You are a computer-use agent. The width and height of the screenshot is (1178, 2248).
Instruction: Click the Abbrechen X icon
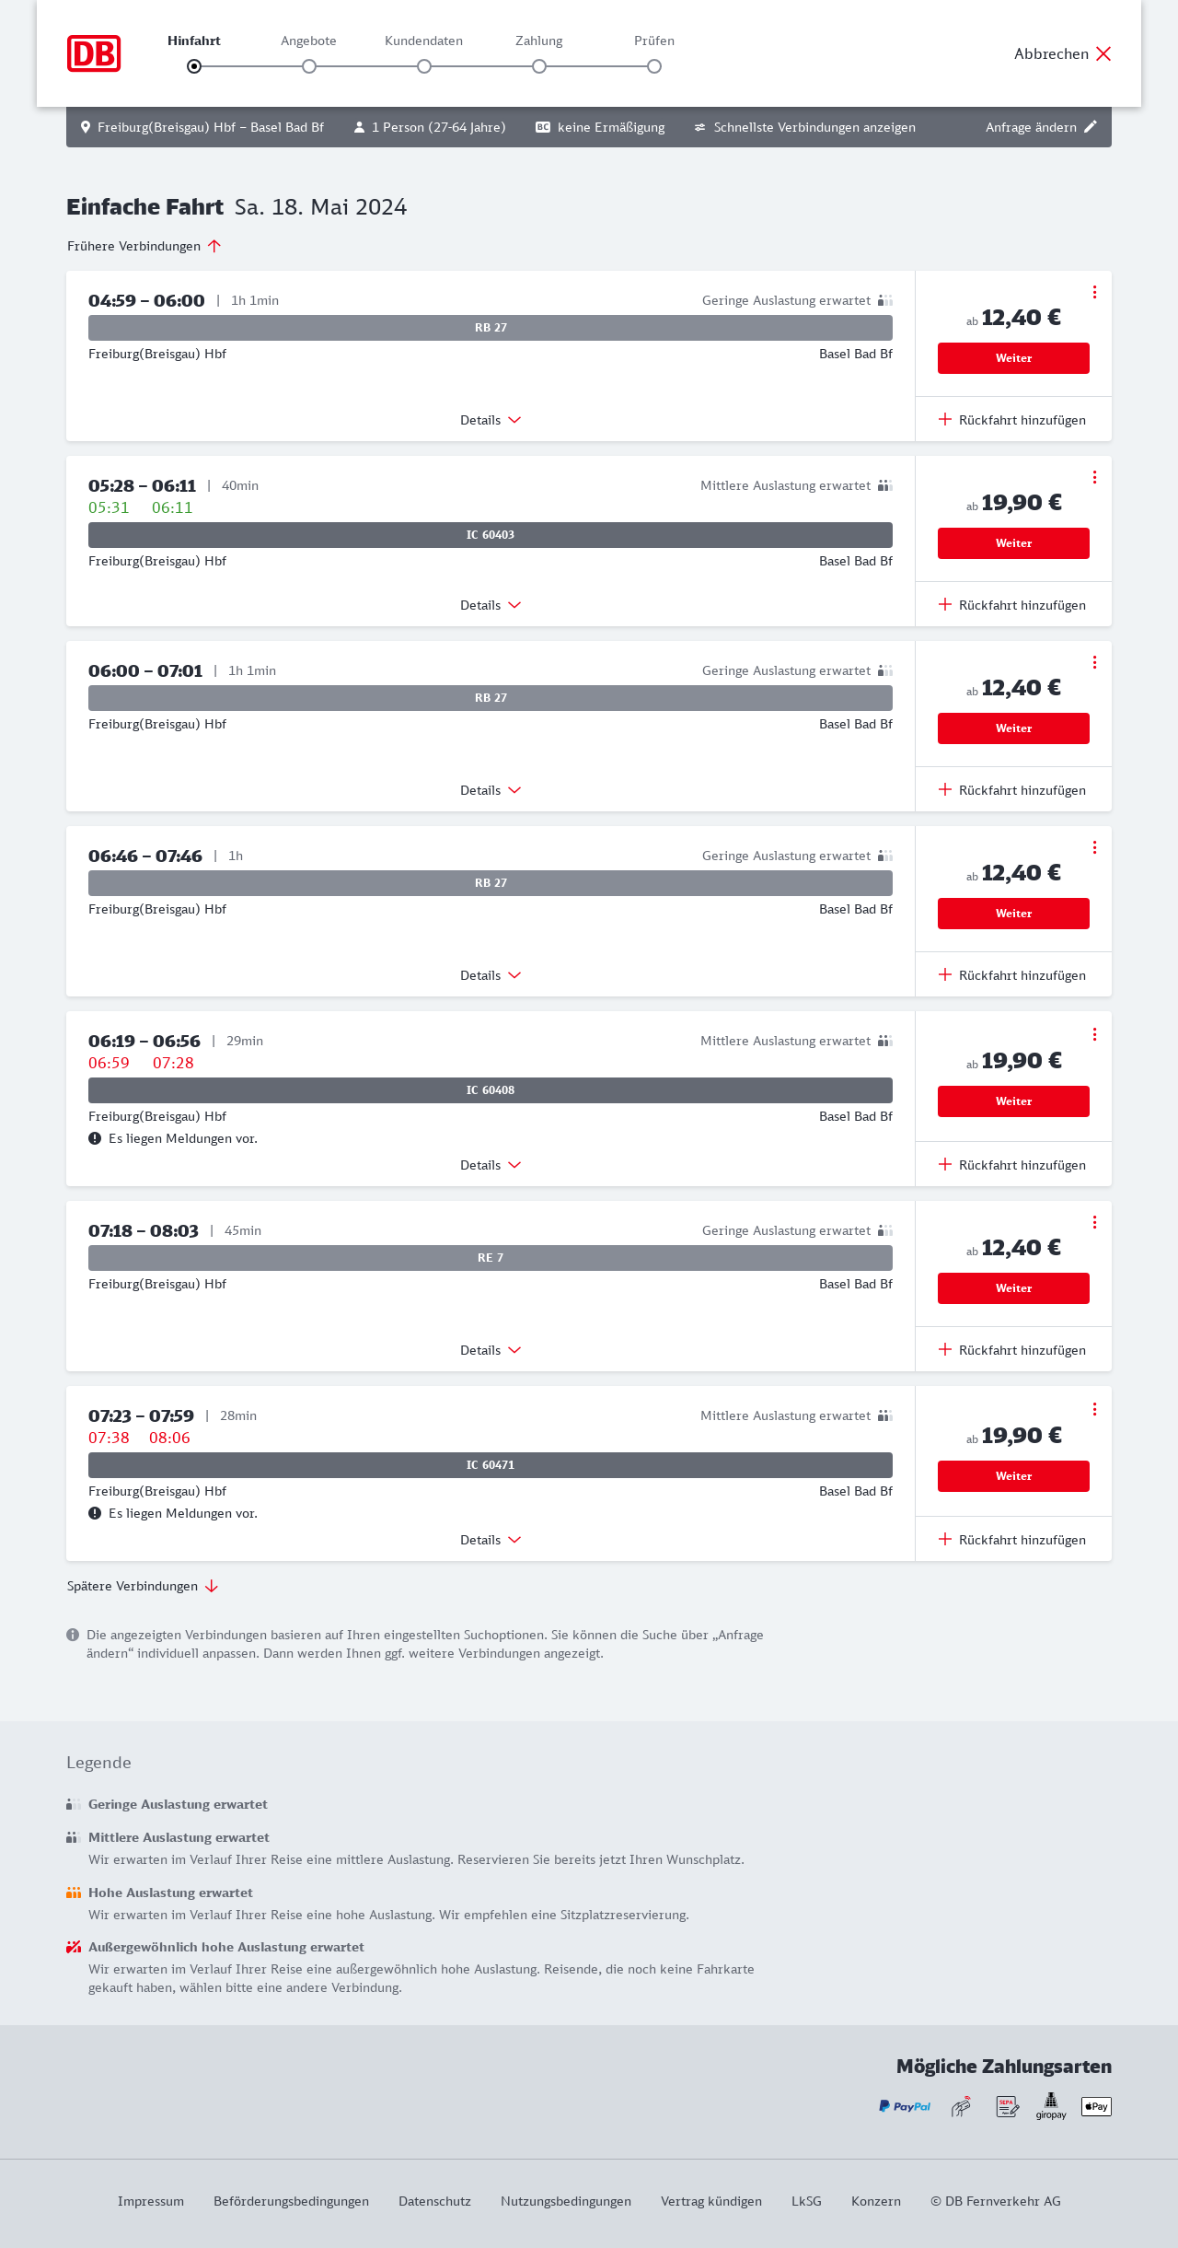click(x=1103, y=53)
